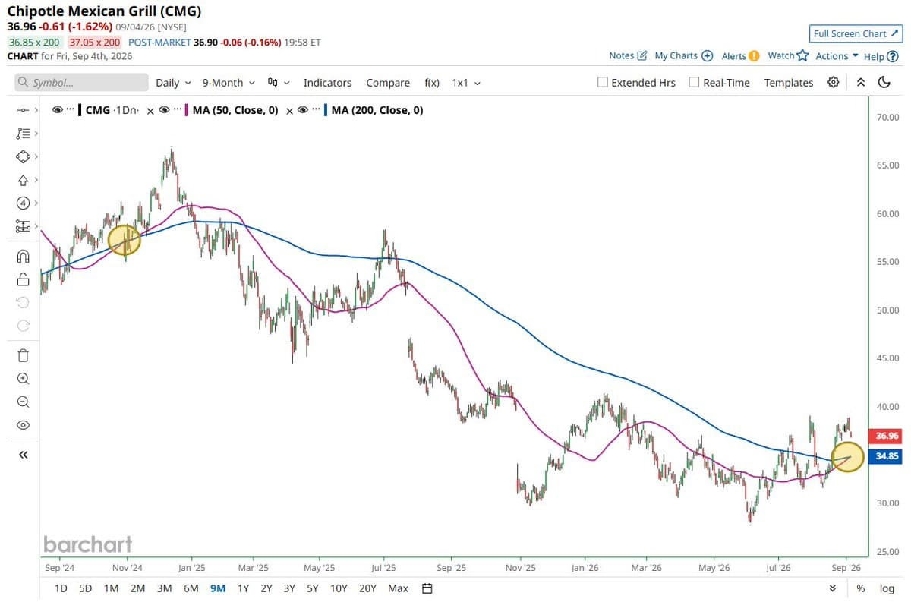Click the Notes edit icon
This screenshot has height=602, width=911.
coord(642,55)
